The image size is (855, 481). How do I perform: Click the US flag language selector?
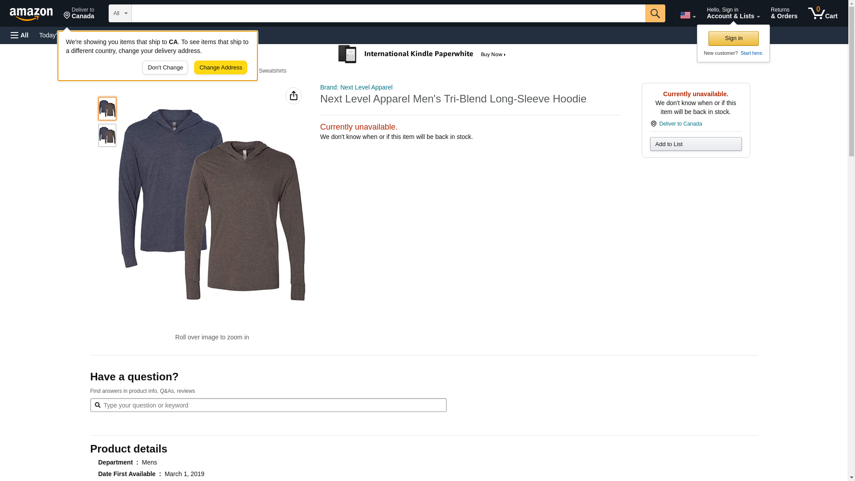click(687, 15)
